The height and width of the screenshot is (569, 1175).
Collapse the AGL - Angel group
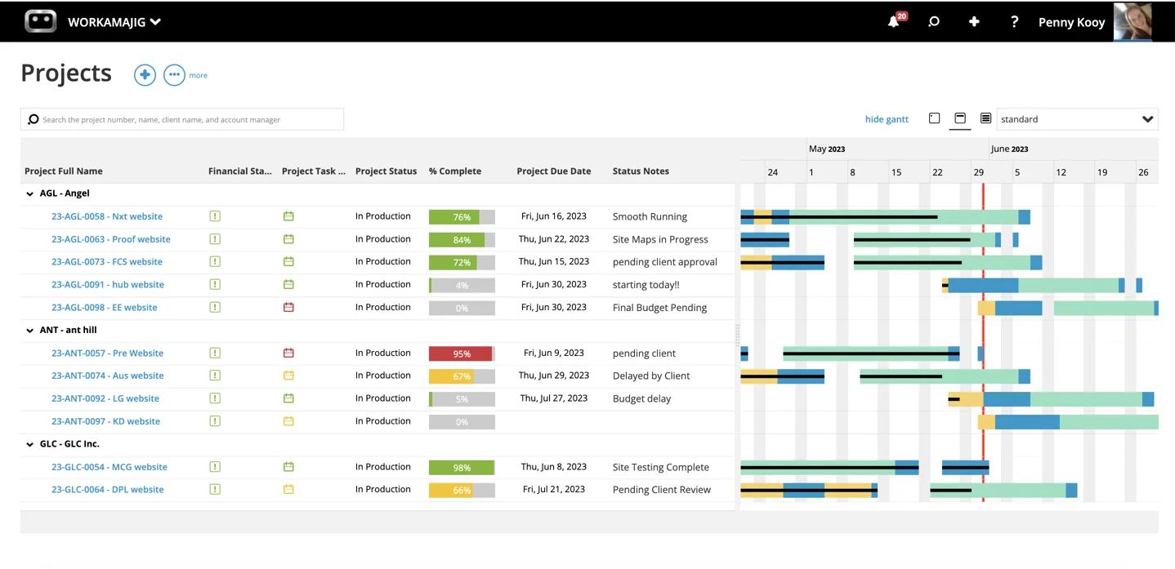click(29, 193)
